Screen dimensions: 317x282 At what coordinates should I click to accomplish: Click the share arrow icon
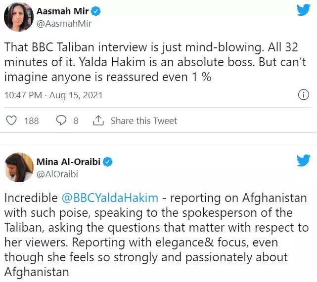pos(98,121)
